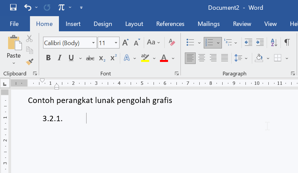Click the Sort A-Z icon
298x173 pixels.
(274, 42)
